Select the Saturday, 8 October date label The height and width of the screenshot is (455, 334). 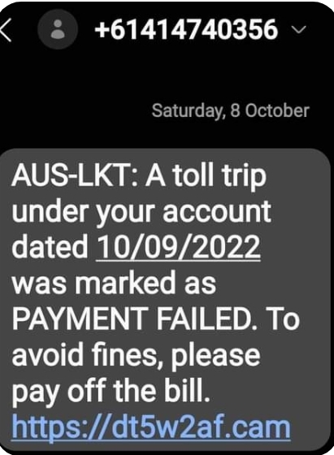click(231, 110)
